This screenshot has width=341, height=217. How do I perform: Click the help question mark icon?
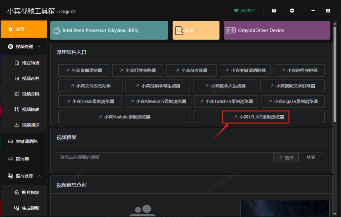pos(273,10)
